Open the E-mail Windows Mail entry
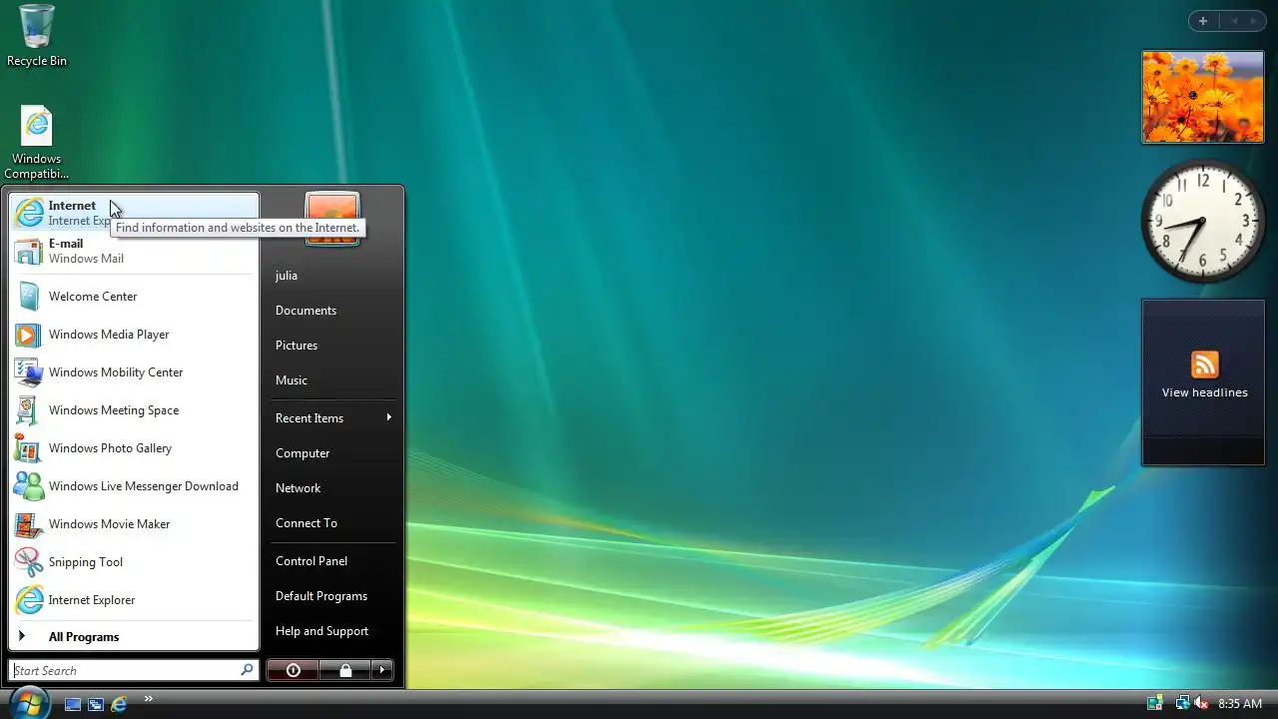The image size is (1278, 719). point(134,251)
